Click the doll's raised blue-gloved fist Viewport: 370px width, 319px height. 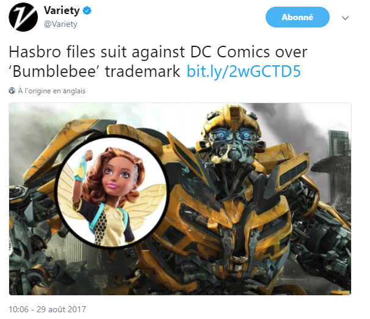pos(83,166)
